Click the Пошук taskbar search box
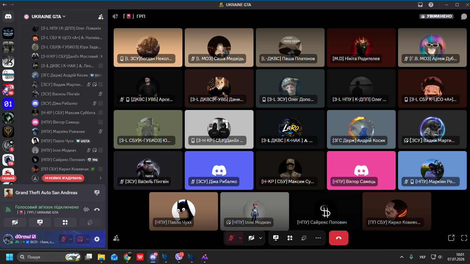Screen dimensions: 470x264 49,257
